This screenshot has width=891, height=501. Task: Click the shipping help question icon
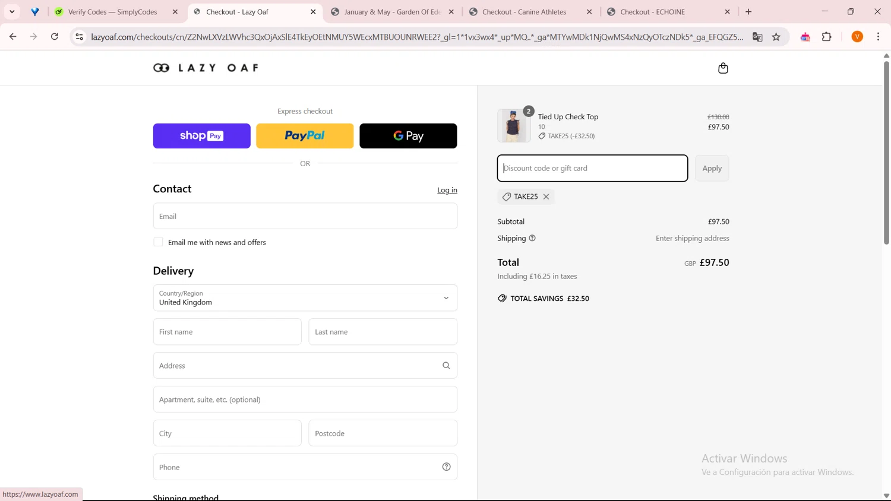pos(532,238)
